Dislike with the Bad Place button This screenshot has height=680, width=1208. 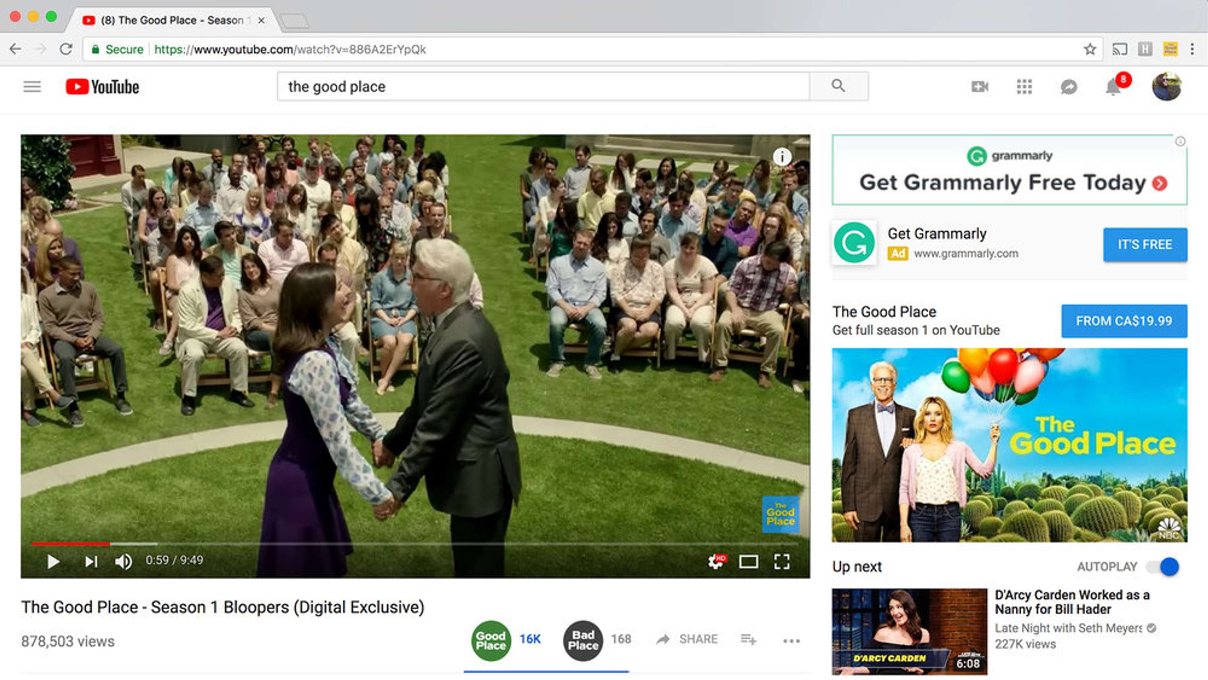pos(583,641)
